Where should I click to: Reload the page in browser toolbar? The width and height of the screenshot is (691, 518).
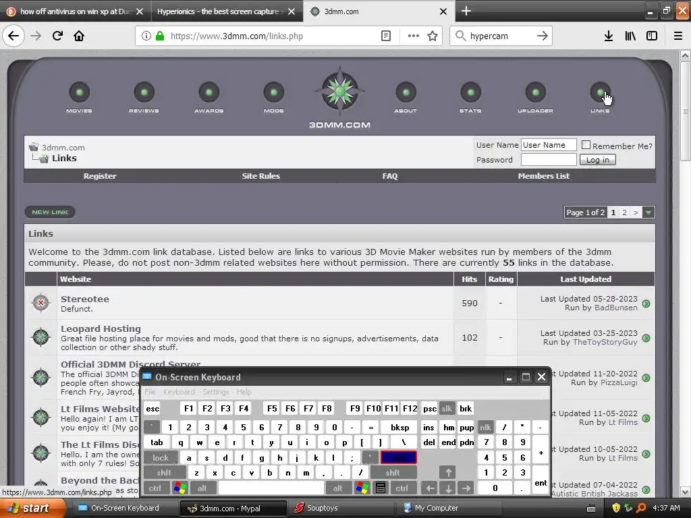point(57,36)
